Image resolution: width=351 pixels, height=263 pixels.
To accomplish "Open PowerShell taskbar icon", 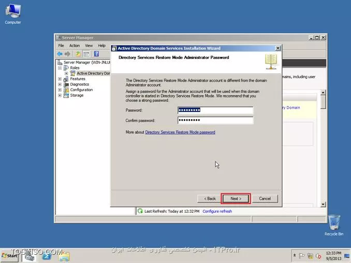I will click(47, 256).
